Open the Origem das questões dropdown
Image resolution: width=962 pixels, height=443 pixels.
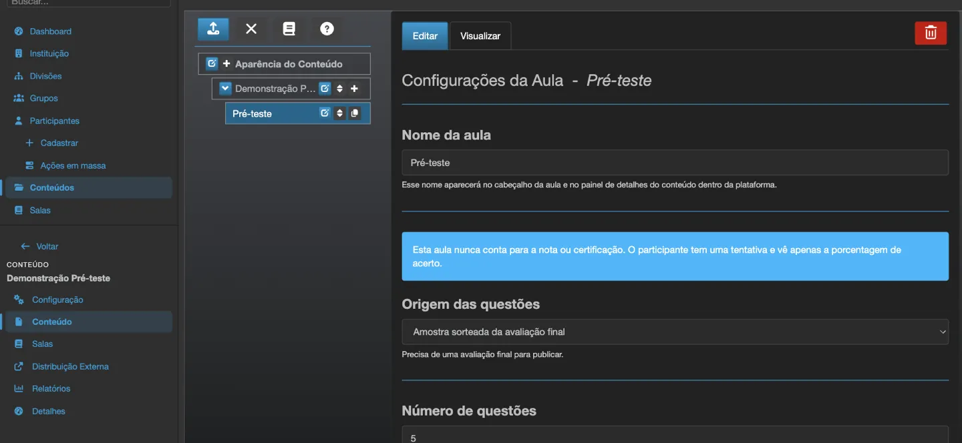[x=675, y=332]
